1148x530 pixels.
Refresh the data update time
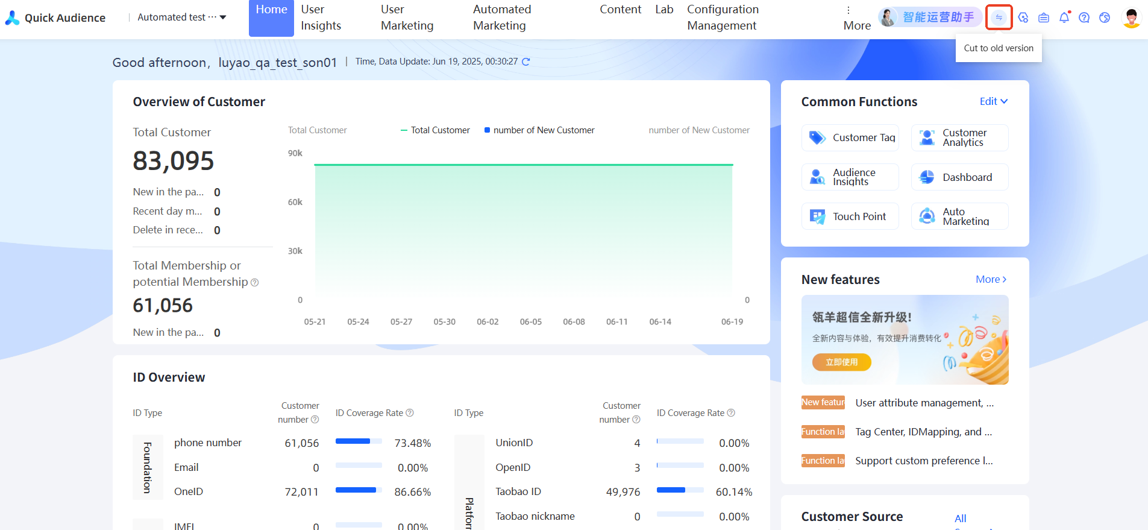(525, 62)
